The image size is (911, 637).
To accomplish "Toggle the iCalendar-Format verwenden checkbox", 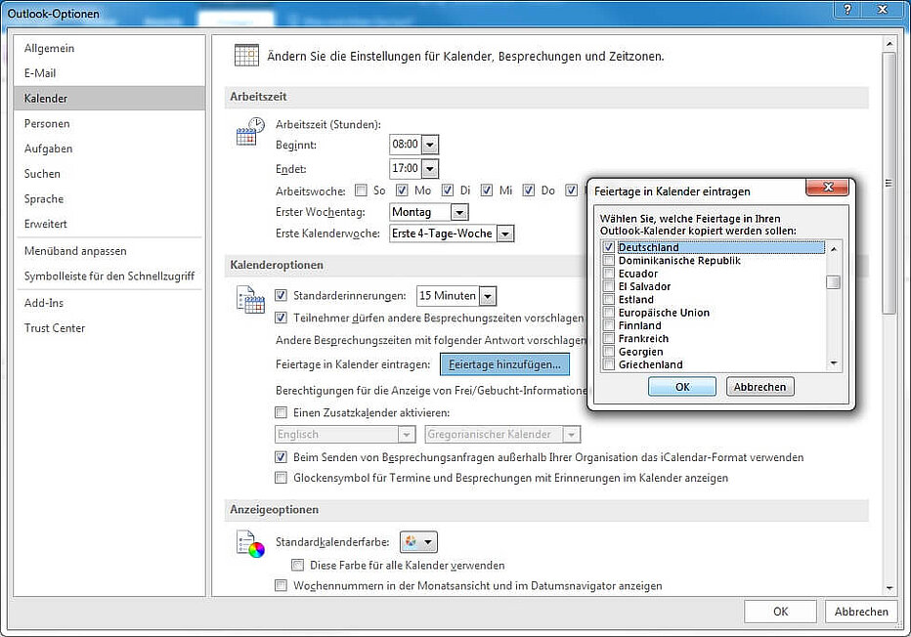I will [x=281, y=457].
